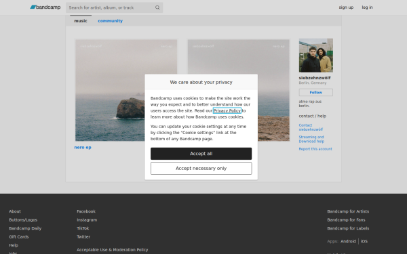Click the Accept all button
This screenshot has width=407, height=254.
coord(201,154)
